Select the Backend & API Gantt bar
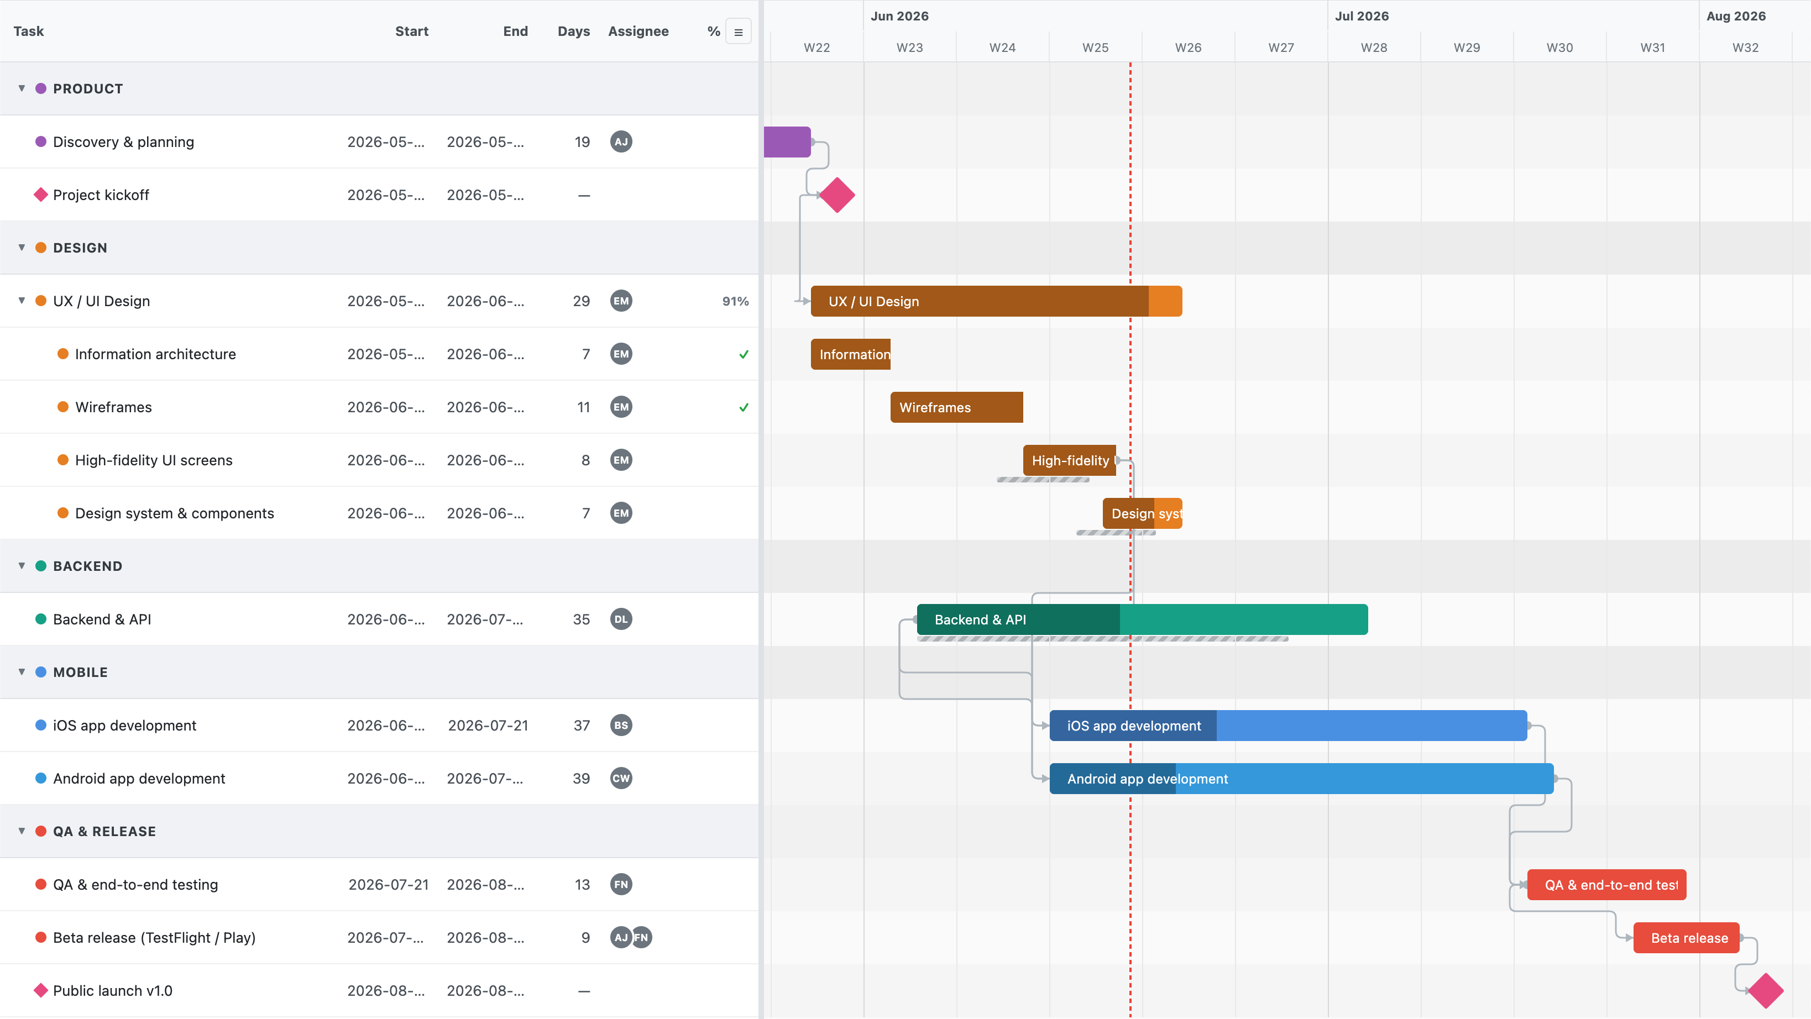Viewport: 1811px width, 1019px height. pos(1143,619)
